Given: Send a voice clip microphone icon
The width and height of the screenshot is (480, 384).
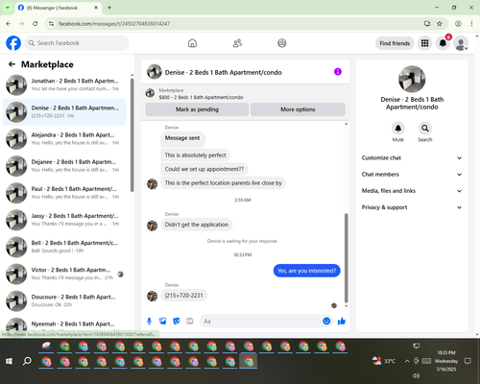Looking at the screenshot, I should (x=149, y=321).
